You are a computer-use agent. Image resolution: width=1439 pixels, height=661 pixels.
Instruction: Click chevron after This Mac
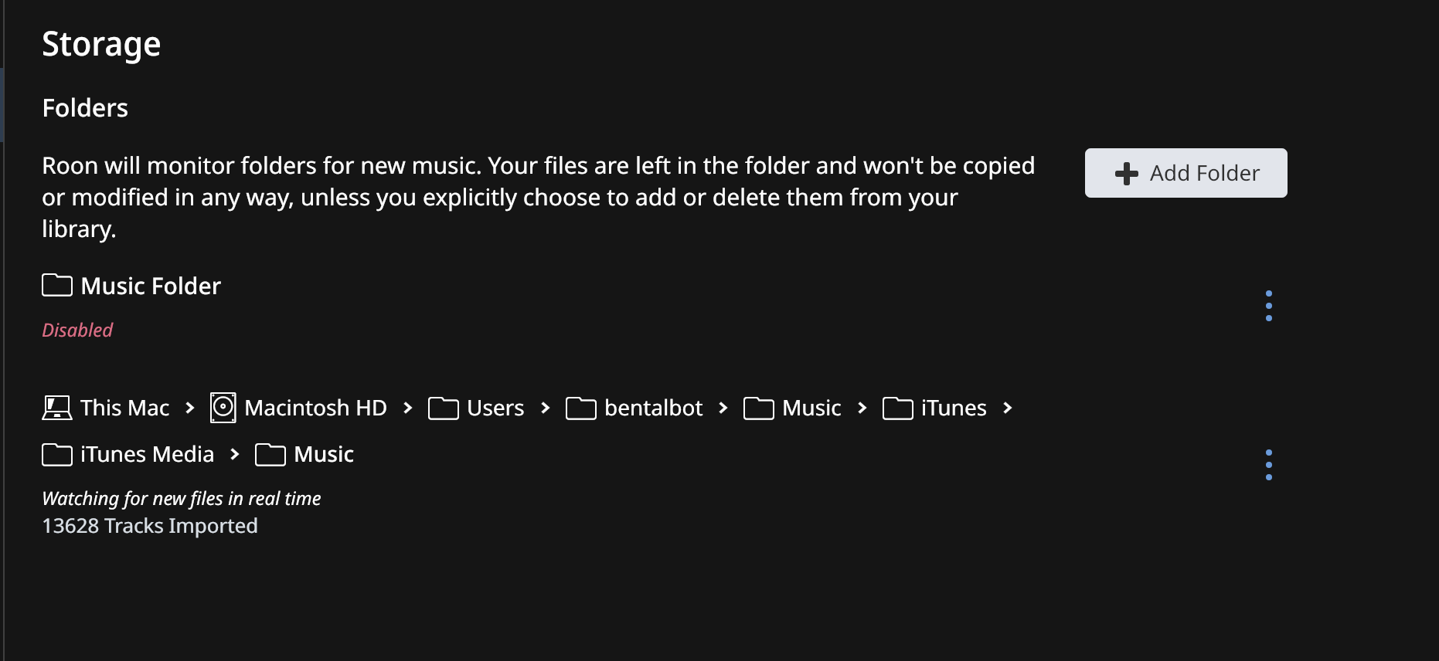pyautogui.click(x=190, y=408)
